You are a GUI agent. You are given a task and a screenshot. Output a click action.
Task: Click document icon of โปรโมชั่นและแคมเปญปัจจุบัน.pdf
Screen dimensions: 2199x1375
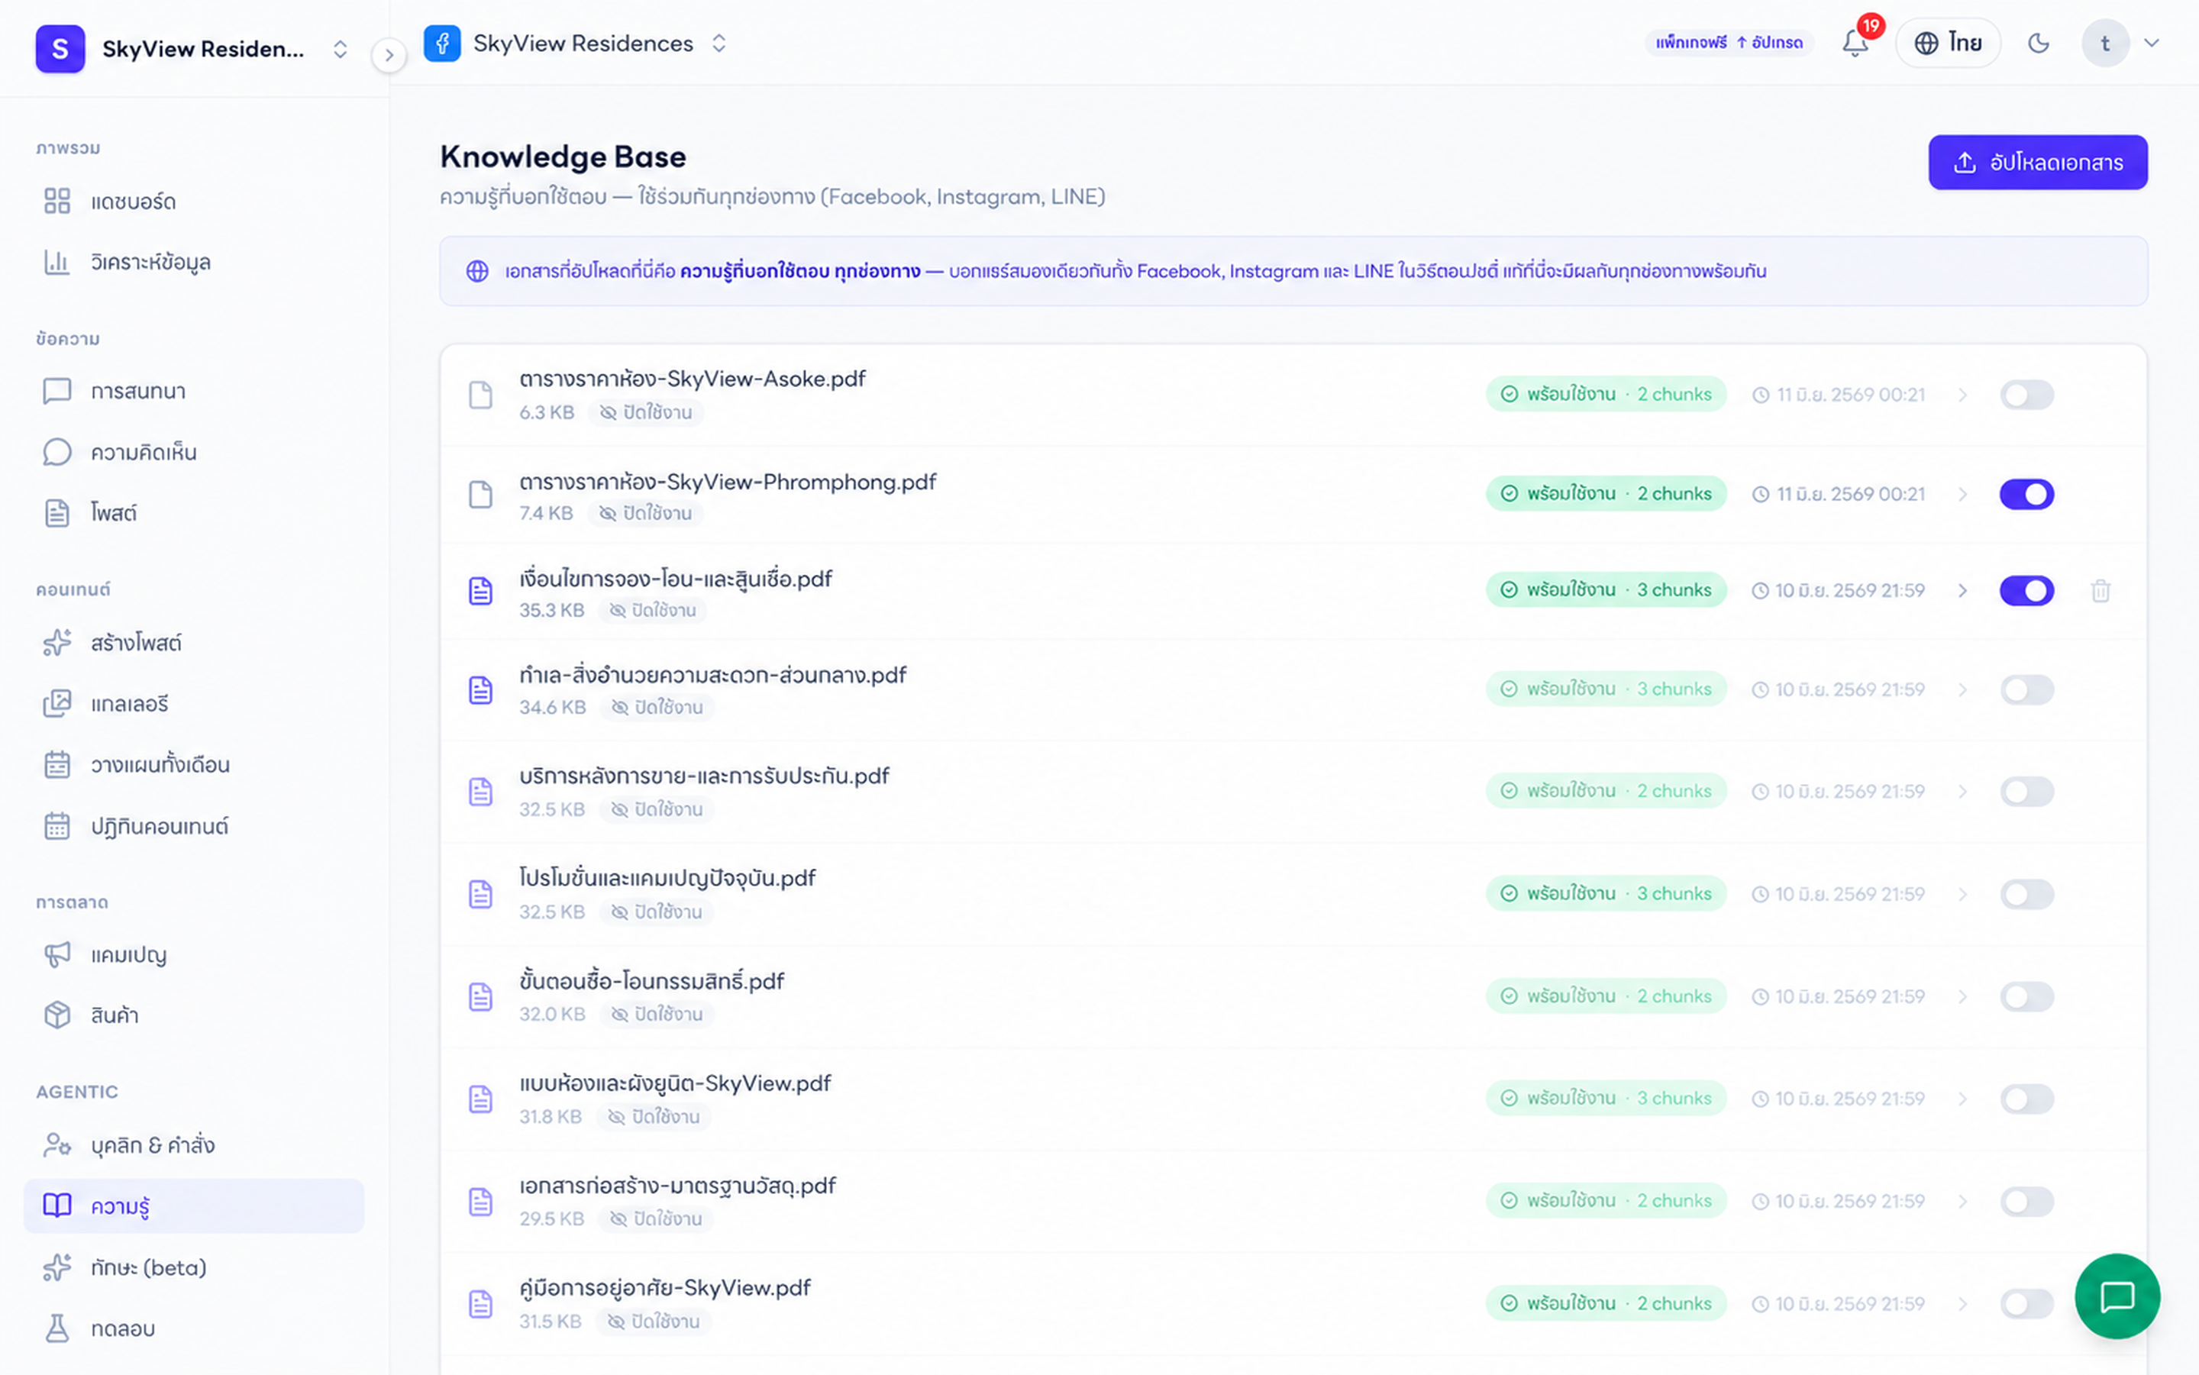[x=480, y=894]
